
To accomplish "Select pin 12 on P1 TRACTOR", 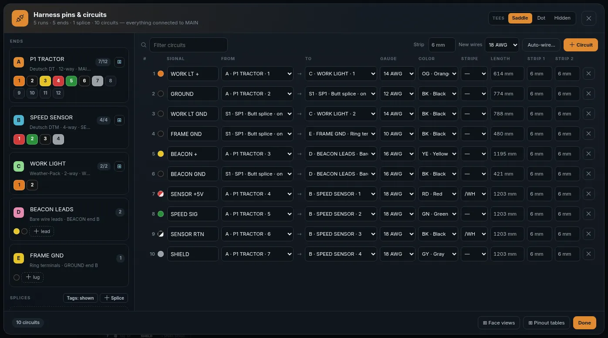I will 58,93.
